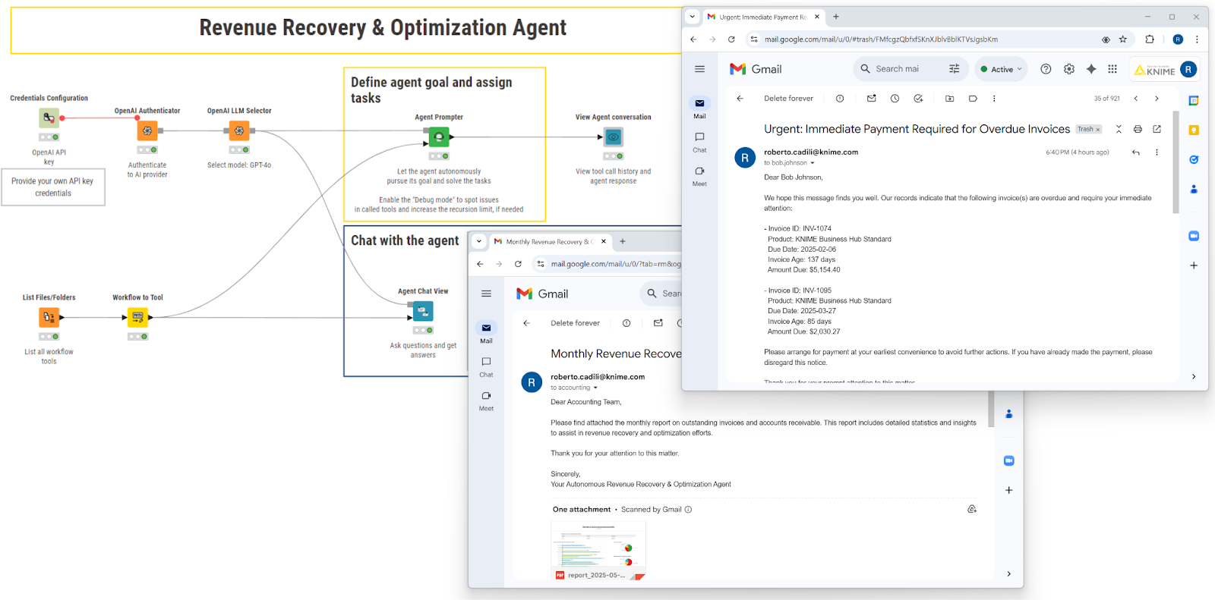Print the Urgent payment email
Screen dimensions: 1215x600
[x=1138, y=129]
